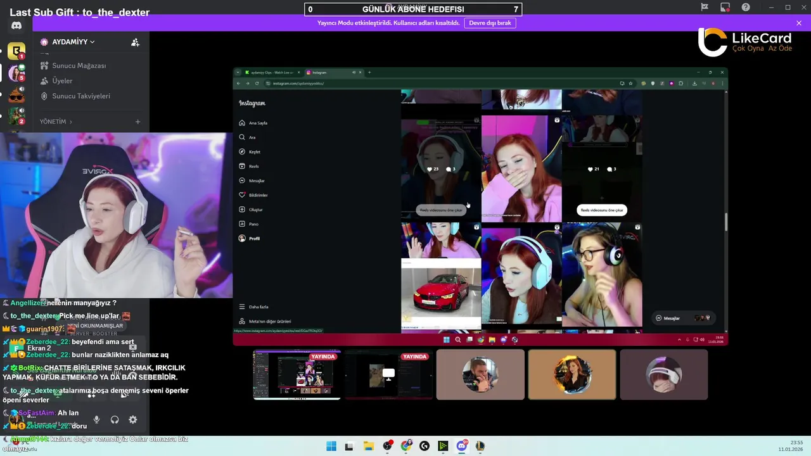Select first YAYINDA stream thumbnail
This screenshot has height=456, width=811.
[297, 374]
